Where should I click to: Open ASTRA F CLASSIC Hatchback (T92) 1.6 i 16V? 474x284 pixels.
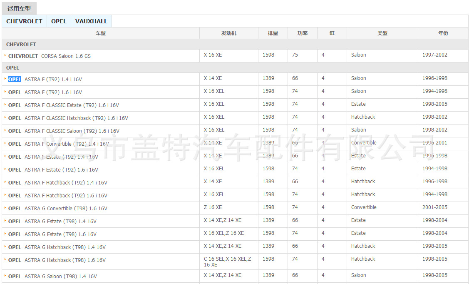coord(76,118)
